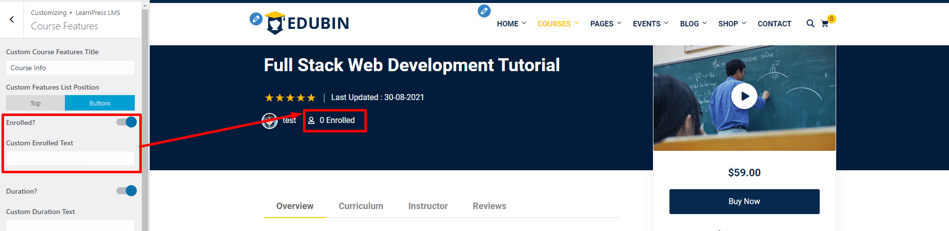
Task: Switch to the Curriculum tab
Action: [x=360, y=206]
